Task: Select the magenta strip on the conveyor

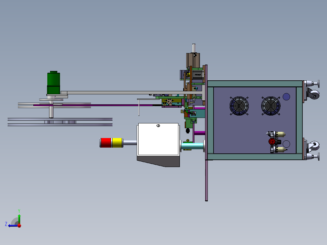Action: [93, 105]
